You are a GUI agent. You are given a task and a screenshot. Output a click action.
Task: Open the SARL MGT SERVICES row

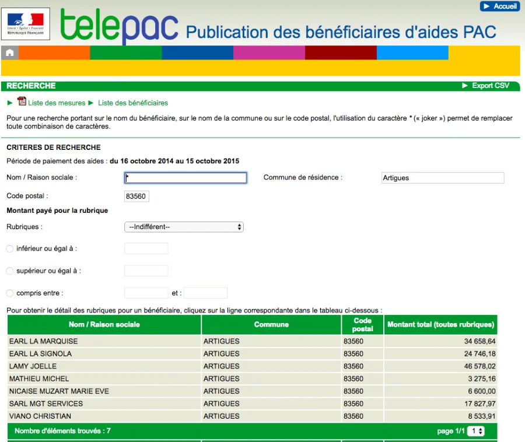coord(252,404)
